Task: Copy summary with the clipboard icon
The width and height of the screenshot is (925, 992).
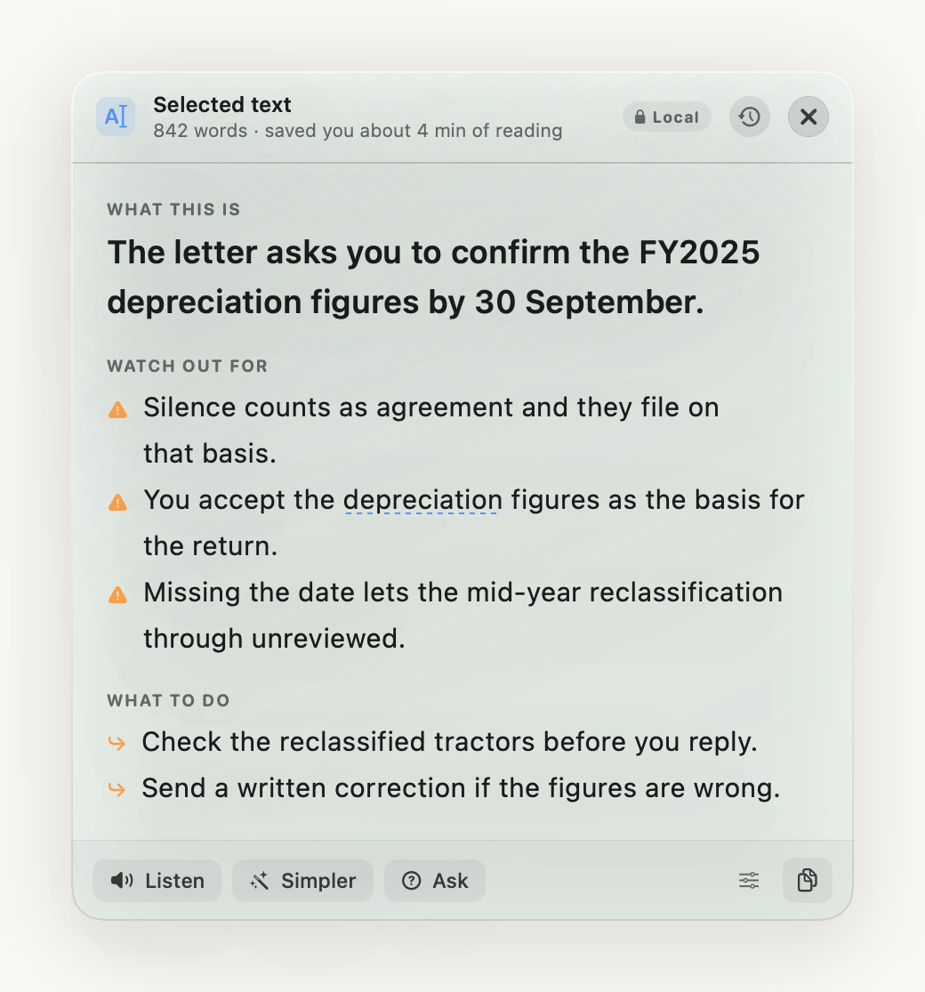Action: (x=807, y=880)
